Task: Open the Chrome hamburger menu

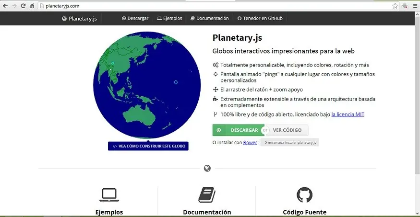Action: pos(415,6)
